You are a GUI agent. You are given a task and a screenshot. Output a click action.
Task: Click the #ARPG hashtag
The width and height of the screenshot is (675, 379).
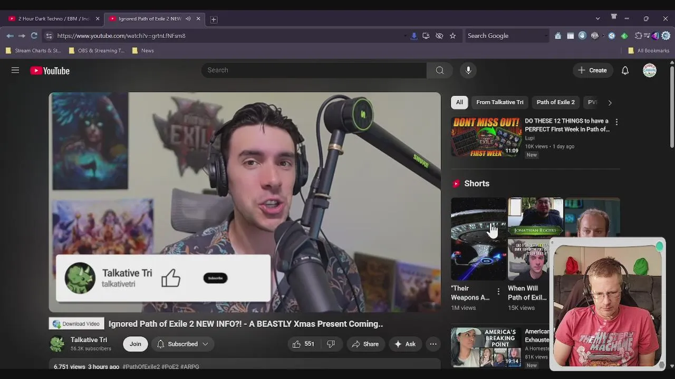pos(190,366)
